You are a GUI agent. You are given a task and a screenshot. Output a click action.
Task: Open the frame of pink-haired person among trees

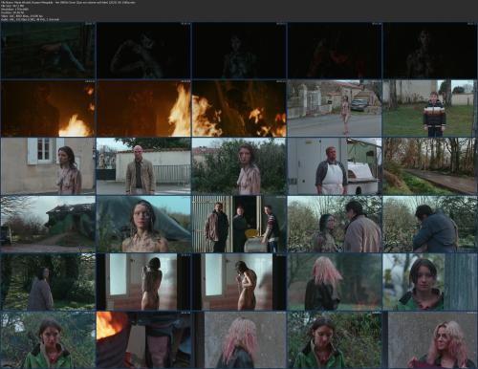click(335, 282)
